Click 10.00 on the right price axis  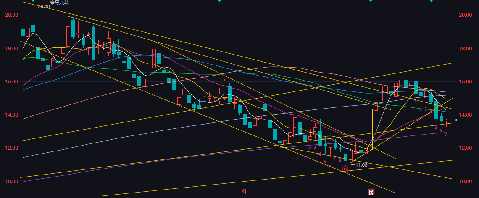coord(465,181)
